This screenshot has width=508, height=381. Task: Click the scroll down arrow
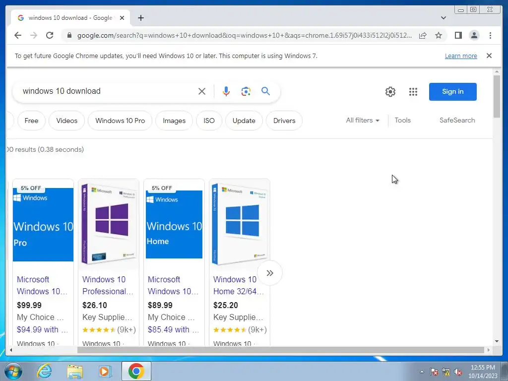coord(497,341)
